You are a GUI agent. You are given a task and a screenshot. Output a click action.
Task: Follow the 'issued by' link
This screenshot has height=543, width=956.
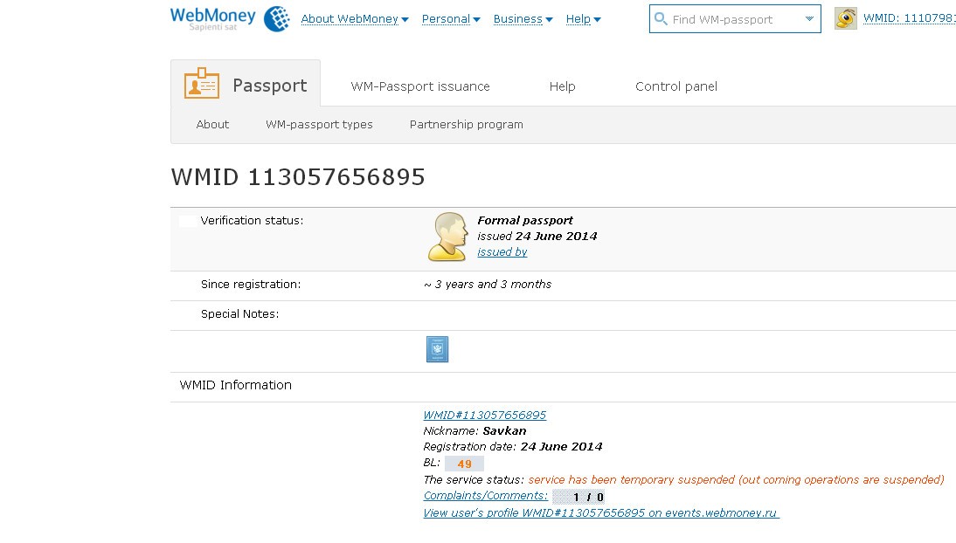click(x=502, y=252)
